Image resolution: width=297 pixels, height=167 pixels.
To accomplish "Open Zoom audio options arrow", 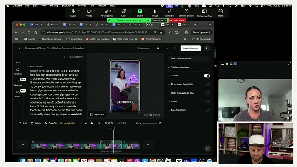I will 79,11.
